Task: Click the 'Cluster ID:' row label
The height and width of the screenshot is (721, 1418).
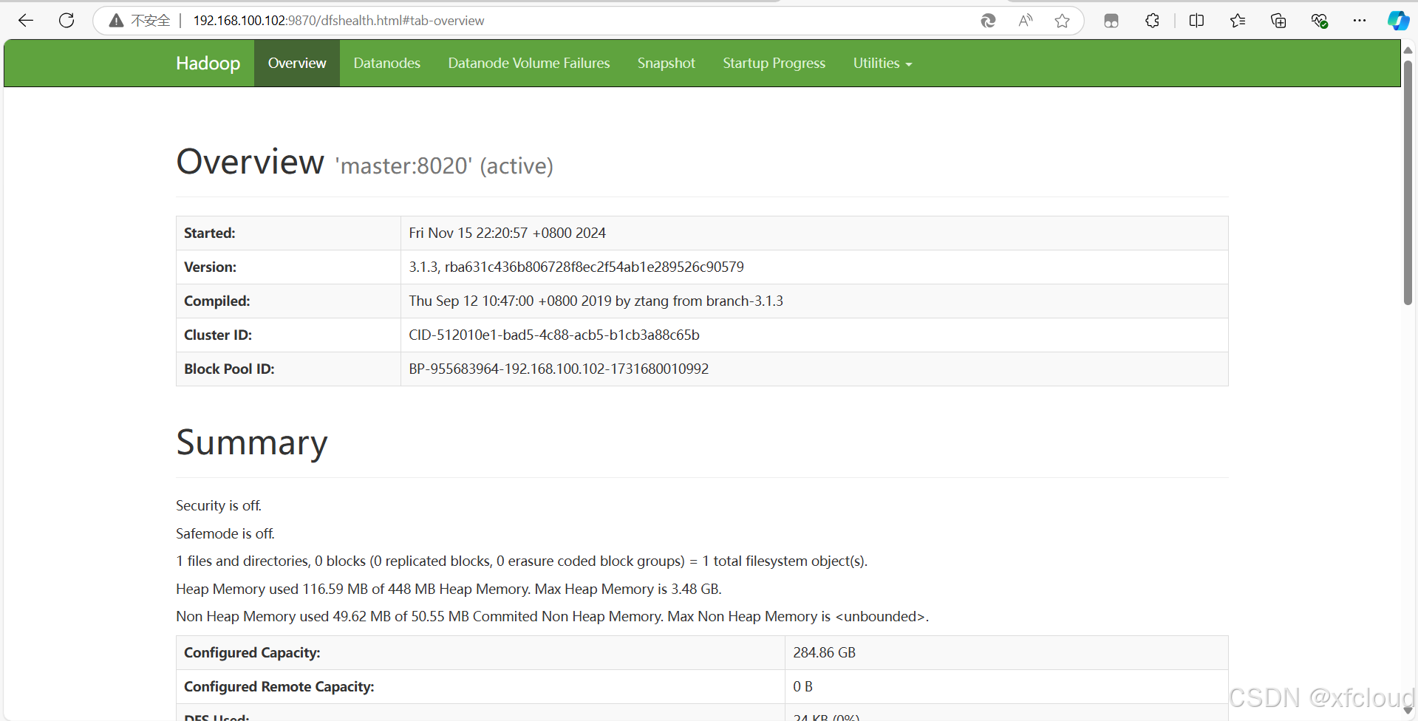Action: pyautogui.click(x=218, y=335)
